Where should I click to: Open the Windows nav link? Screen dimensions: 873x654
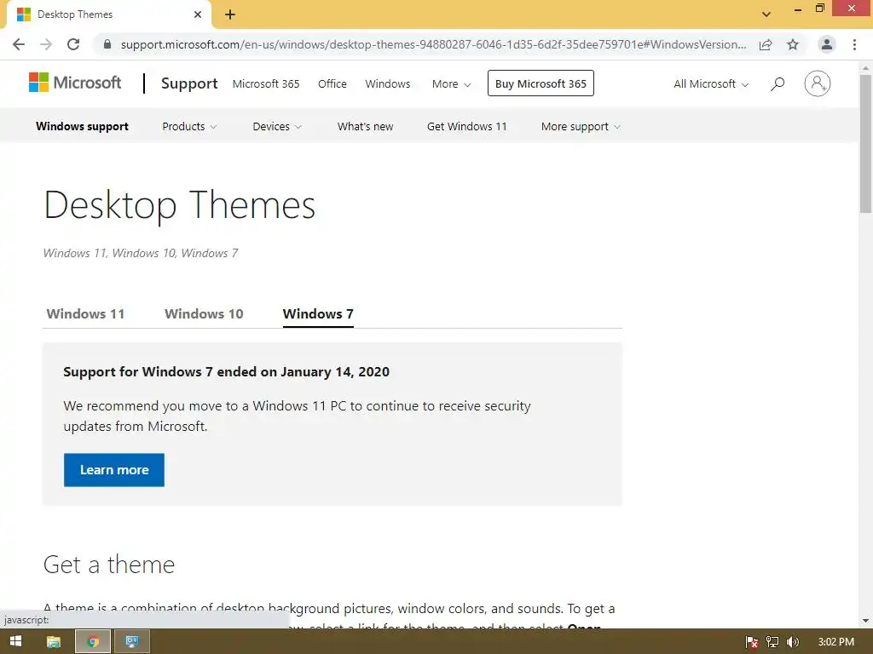tap(388, 84)
